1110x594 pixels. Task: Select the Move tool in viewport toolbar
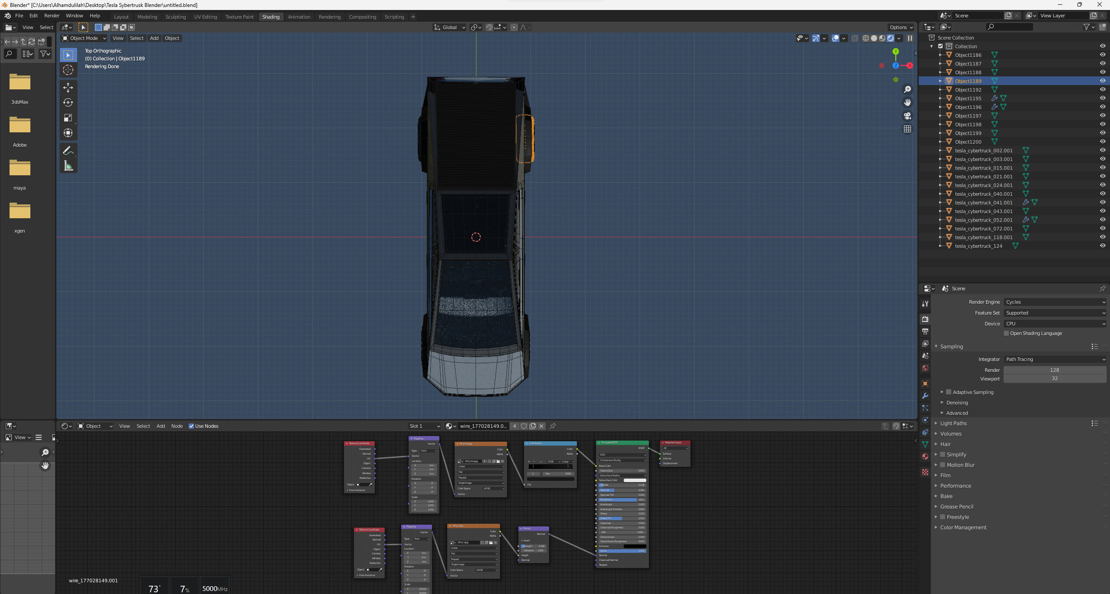(x=68, y=88)
